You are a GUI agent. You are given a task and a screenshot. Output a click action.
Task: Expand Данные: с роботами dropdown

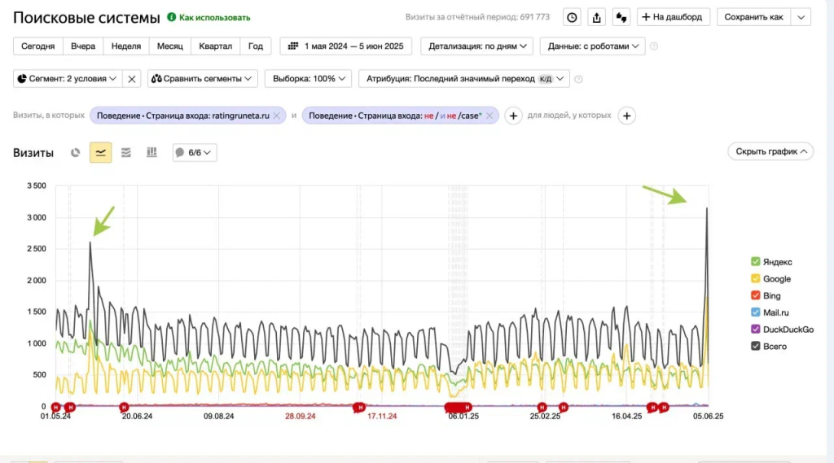(592, 46)
